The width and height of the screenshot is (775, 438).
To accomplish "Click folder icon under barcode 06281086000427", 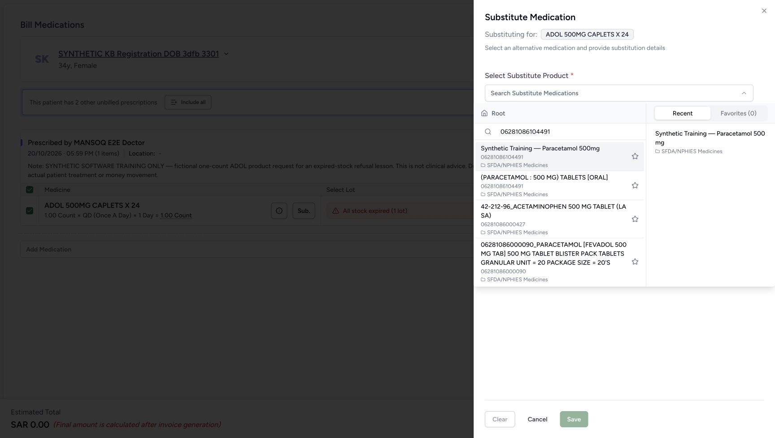I will pyautogui.click(x=483, y=233).
